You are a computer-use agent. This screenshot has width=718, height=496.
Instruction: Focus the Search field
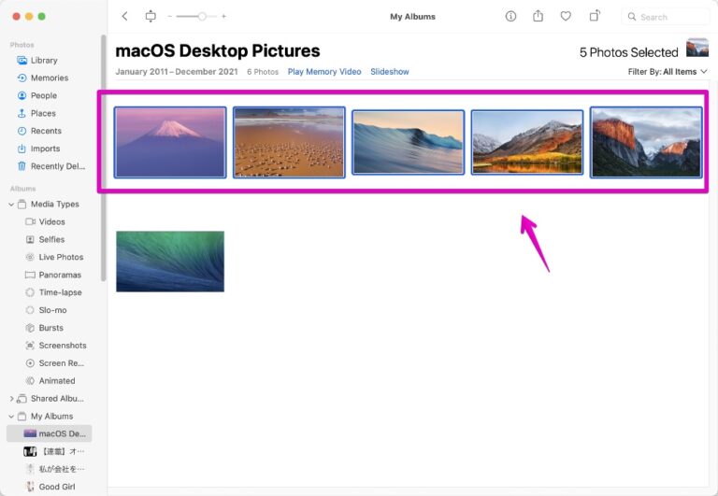click(665, 17)
